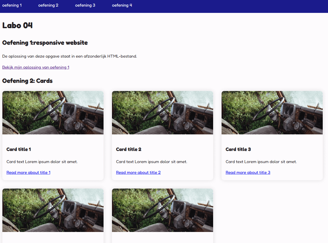328x243 pixels.
Task: Click the first card image in the second row
Action: point(53,210)
